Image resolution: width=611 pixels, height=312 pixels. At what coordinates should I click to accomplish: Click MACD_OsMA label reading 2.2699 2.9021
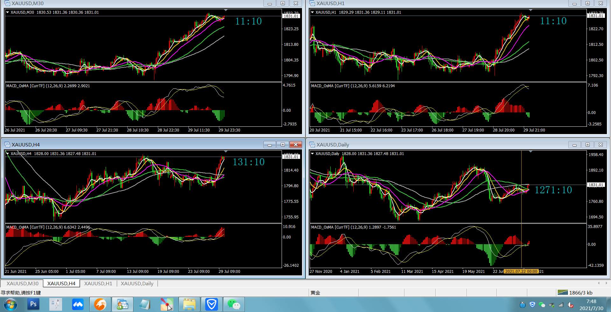[x=48, y=86]
